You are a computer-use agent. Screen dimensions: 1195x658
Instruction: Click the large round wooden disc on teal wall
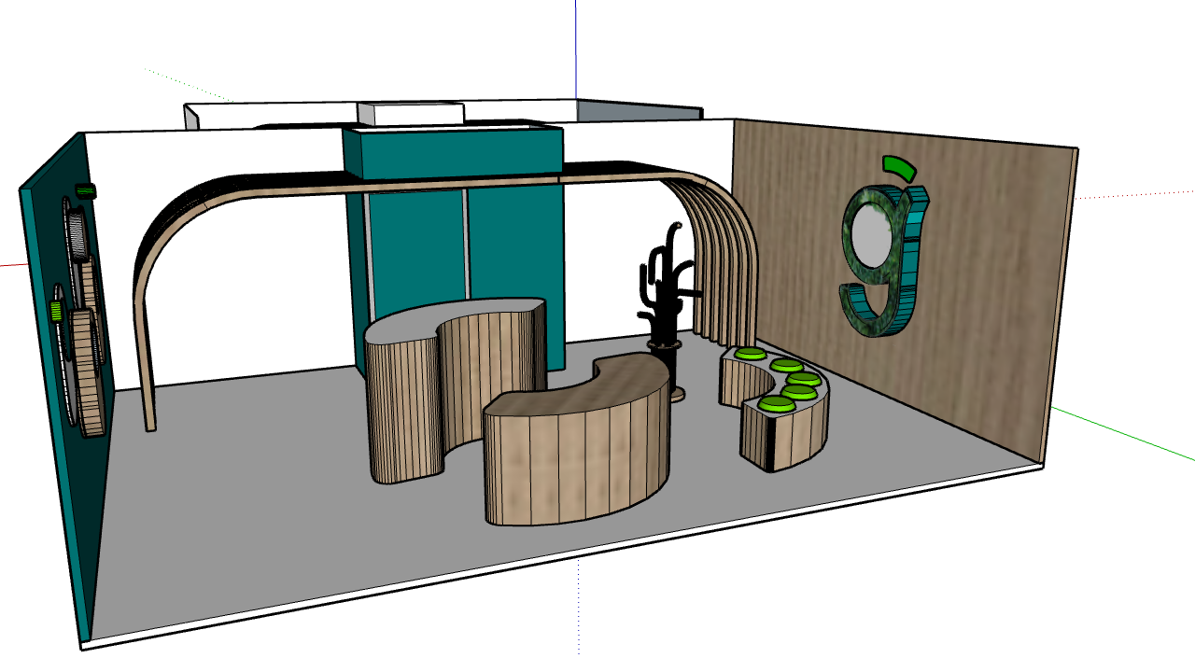pyautogui.click(x=86, y=373)
